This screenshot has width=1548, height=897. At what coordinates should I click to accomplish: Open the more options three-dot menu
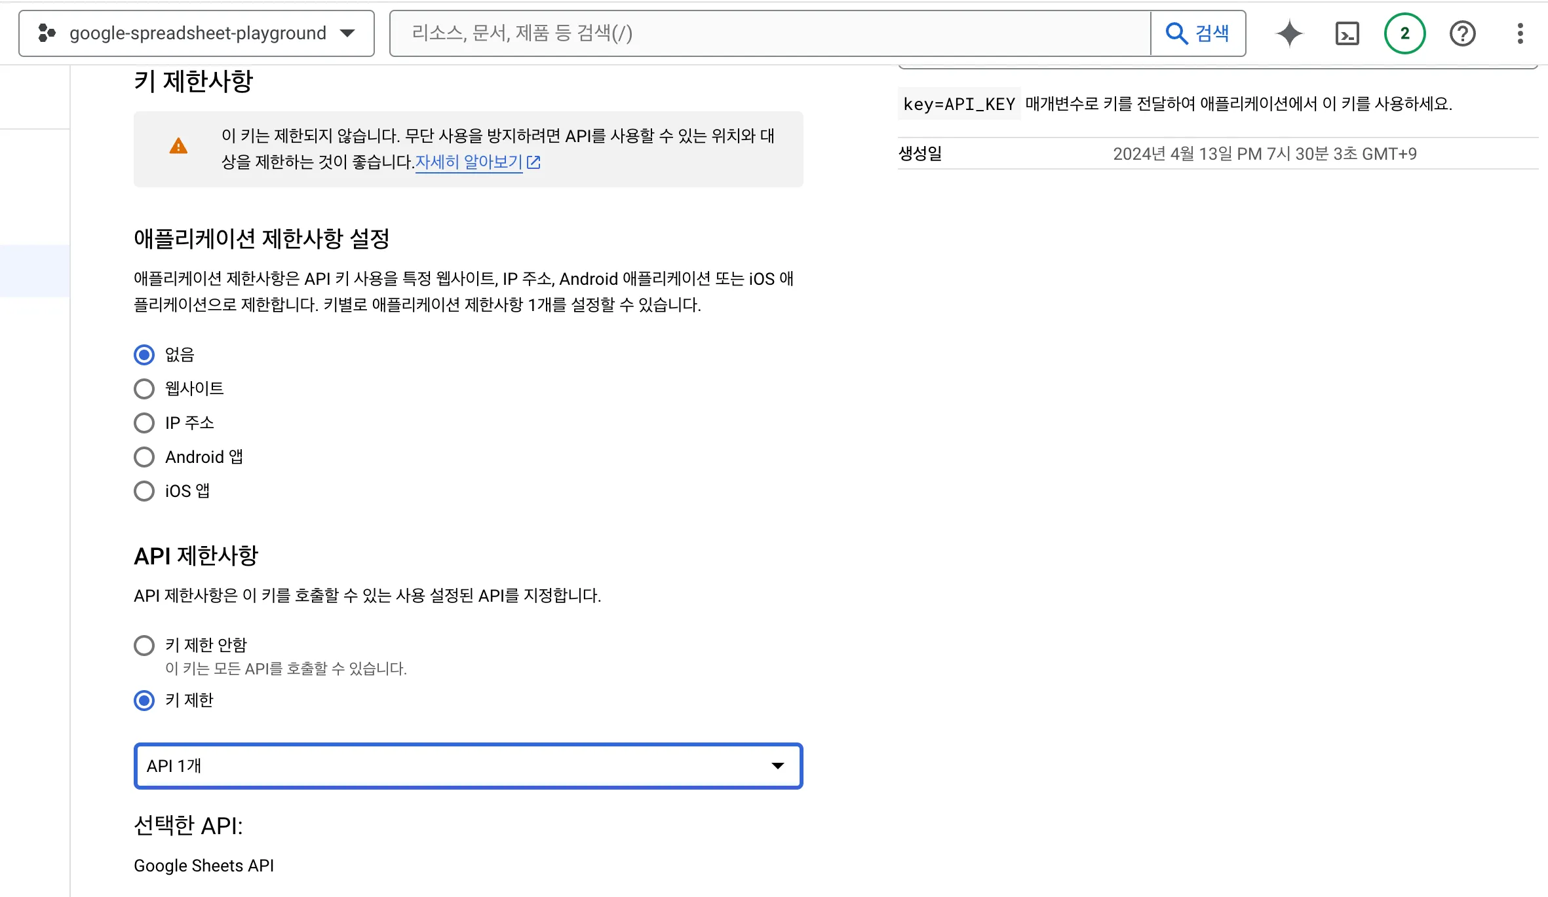click(1519, 33)
